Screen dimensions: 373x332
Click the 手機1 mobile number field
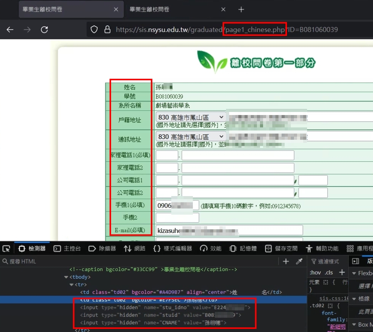click(177, 205)
